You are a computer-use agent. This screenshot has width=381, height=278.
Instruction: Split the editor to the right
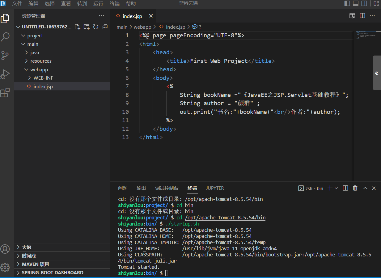362,16
